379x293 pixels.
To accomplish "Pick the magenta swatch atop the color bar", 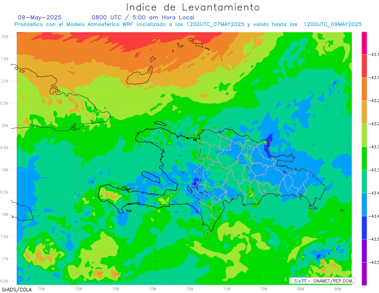I will [364, 43].
